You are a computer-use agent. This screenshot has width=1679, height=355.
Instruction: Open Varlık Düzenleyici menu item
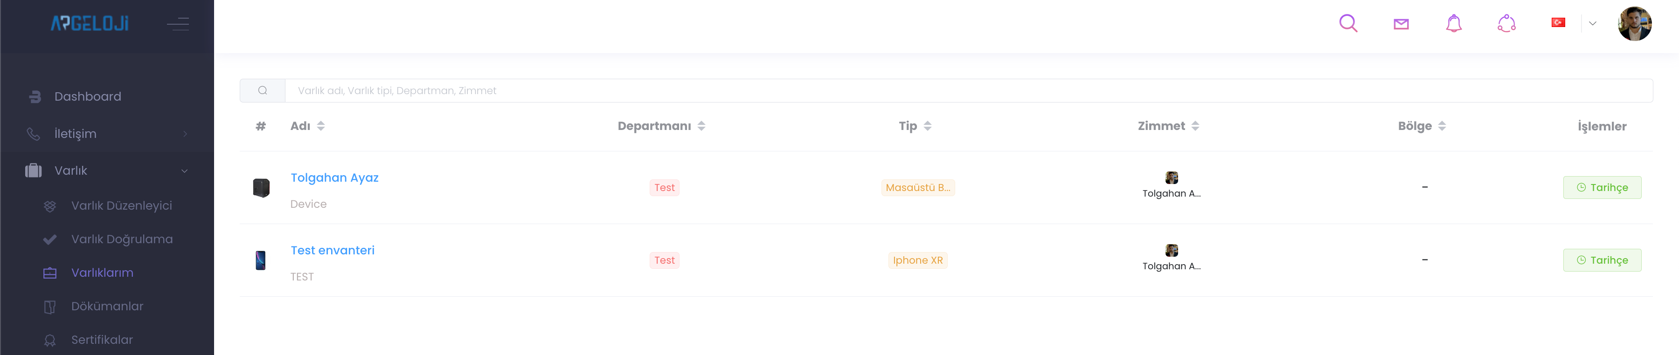click(121, 206)
